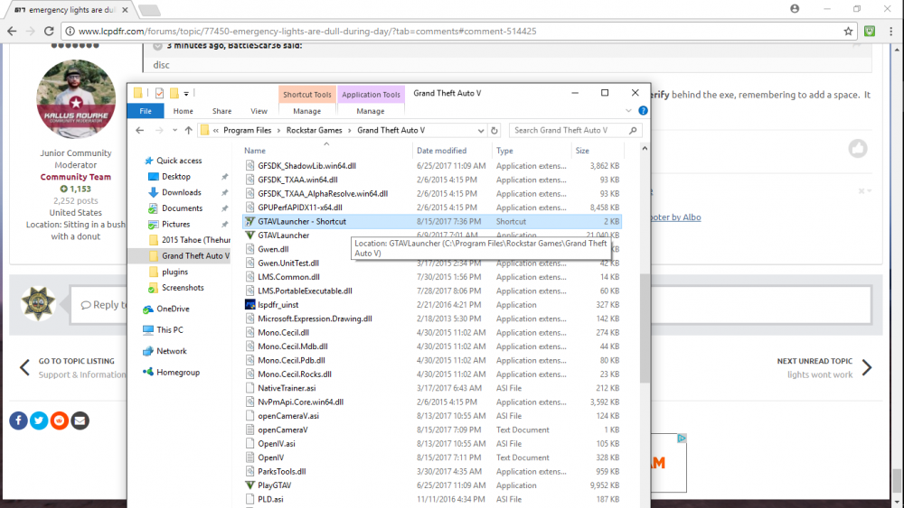Open Chrome's three-dot menu
904x508 pixels.
pos(890,31)
